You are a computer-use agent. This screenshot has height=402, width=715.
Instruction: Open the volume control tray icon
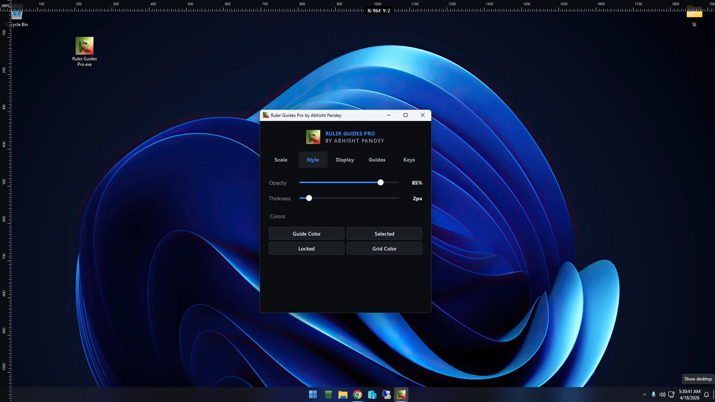coord(662,395)
